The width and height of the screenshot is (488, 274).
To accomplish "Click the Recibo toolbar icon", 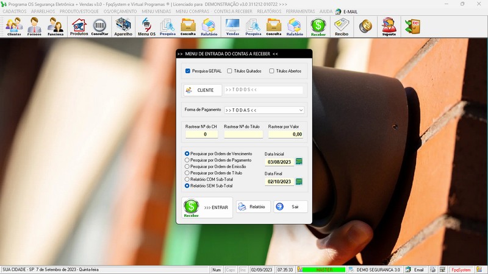I will [342, 27].
